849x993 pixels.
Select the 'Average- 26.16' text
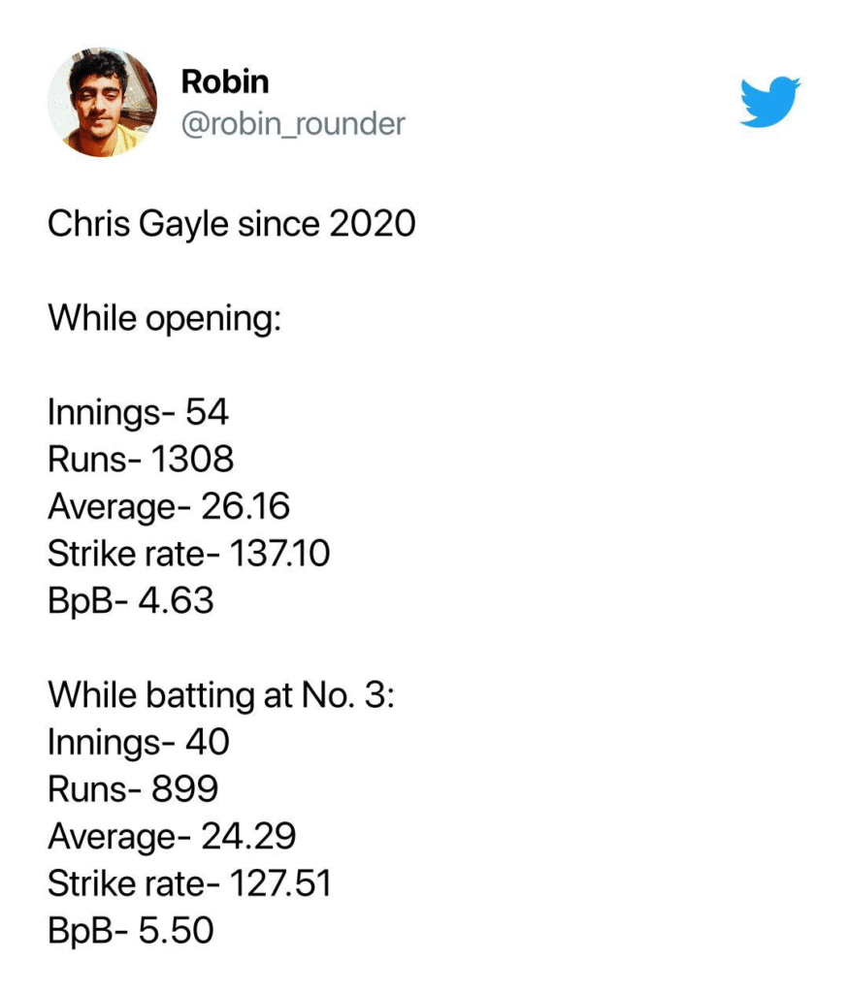coord(169,506)
